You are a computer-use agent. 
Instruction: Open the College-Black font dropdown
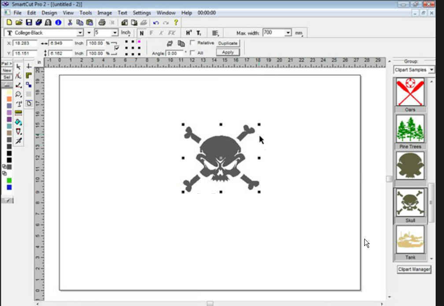click(x=80, y=33)
